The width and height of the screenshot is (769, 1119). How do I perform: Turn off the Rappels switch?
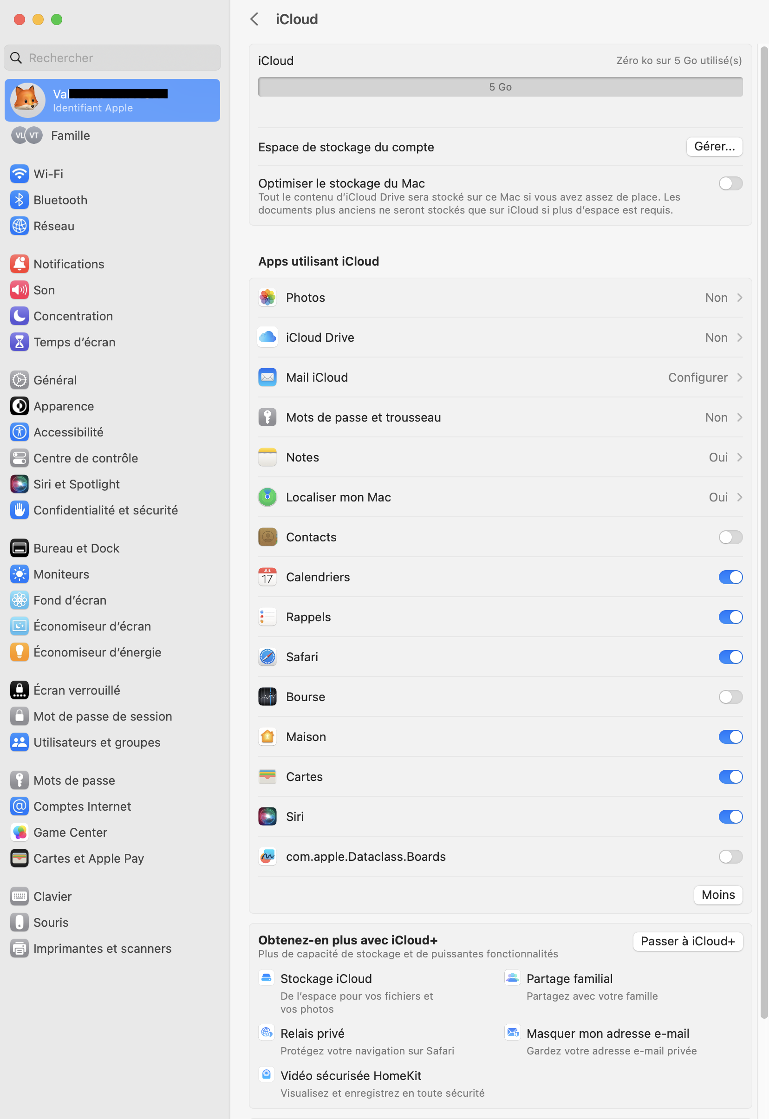(730, 617)
